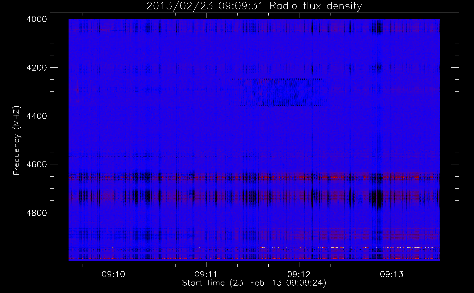This screenshot has height=293, width=474.
Task: Click the '4800' frequency axis label
Action: click(37, 213)
